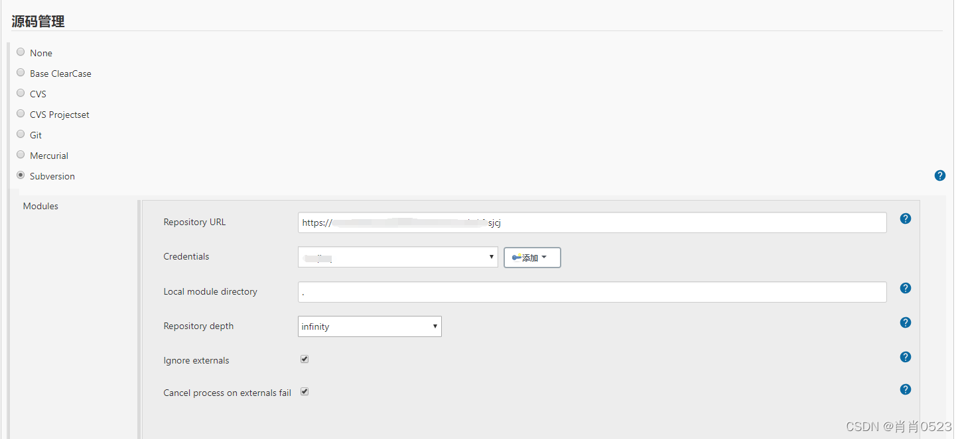Viewport: 962px width, 439px height.
Task: Open help for Repository depth
Action: 906,322
